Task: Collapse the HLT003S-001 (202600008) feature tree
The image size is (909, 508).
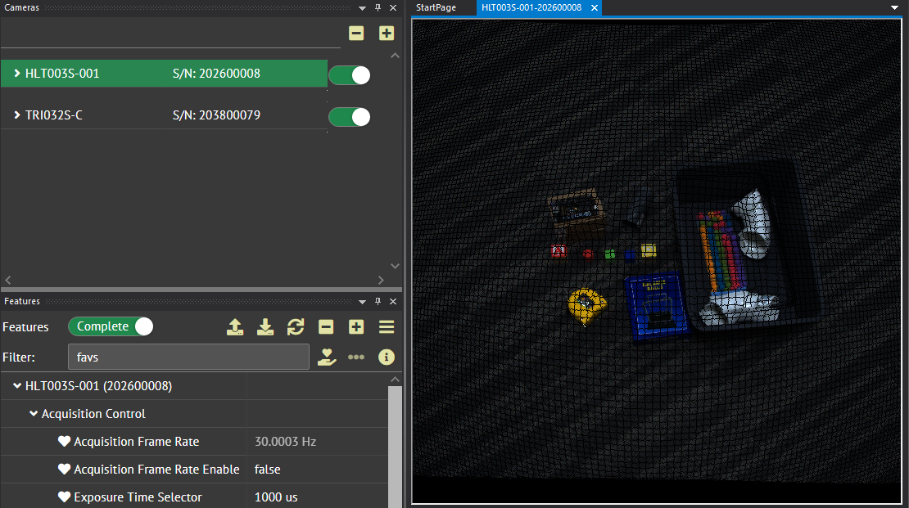Action: [17, 386]
